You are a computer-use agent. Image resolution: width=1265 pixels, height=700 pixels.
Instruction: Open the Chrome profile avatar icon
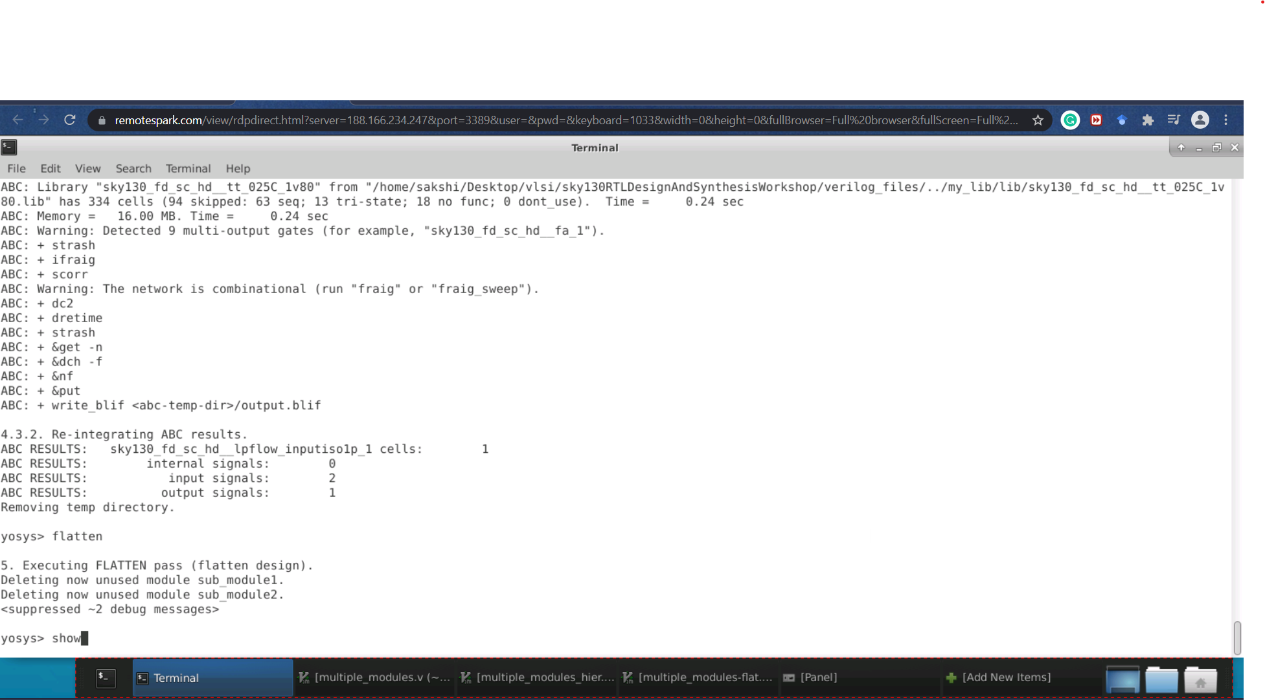tap(1200, 120)
